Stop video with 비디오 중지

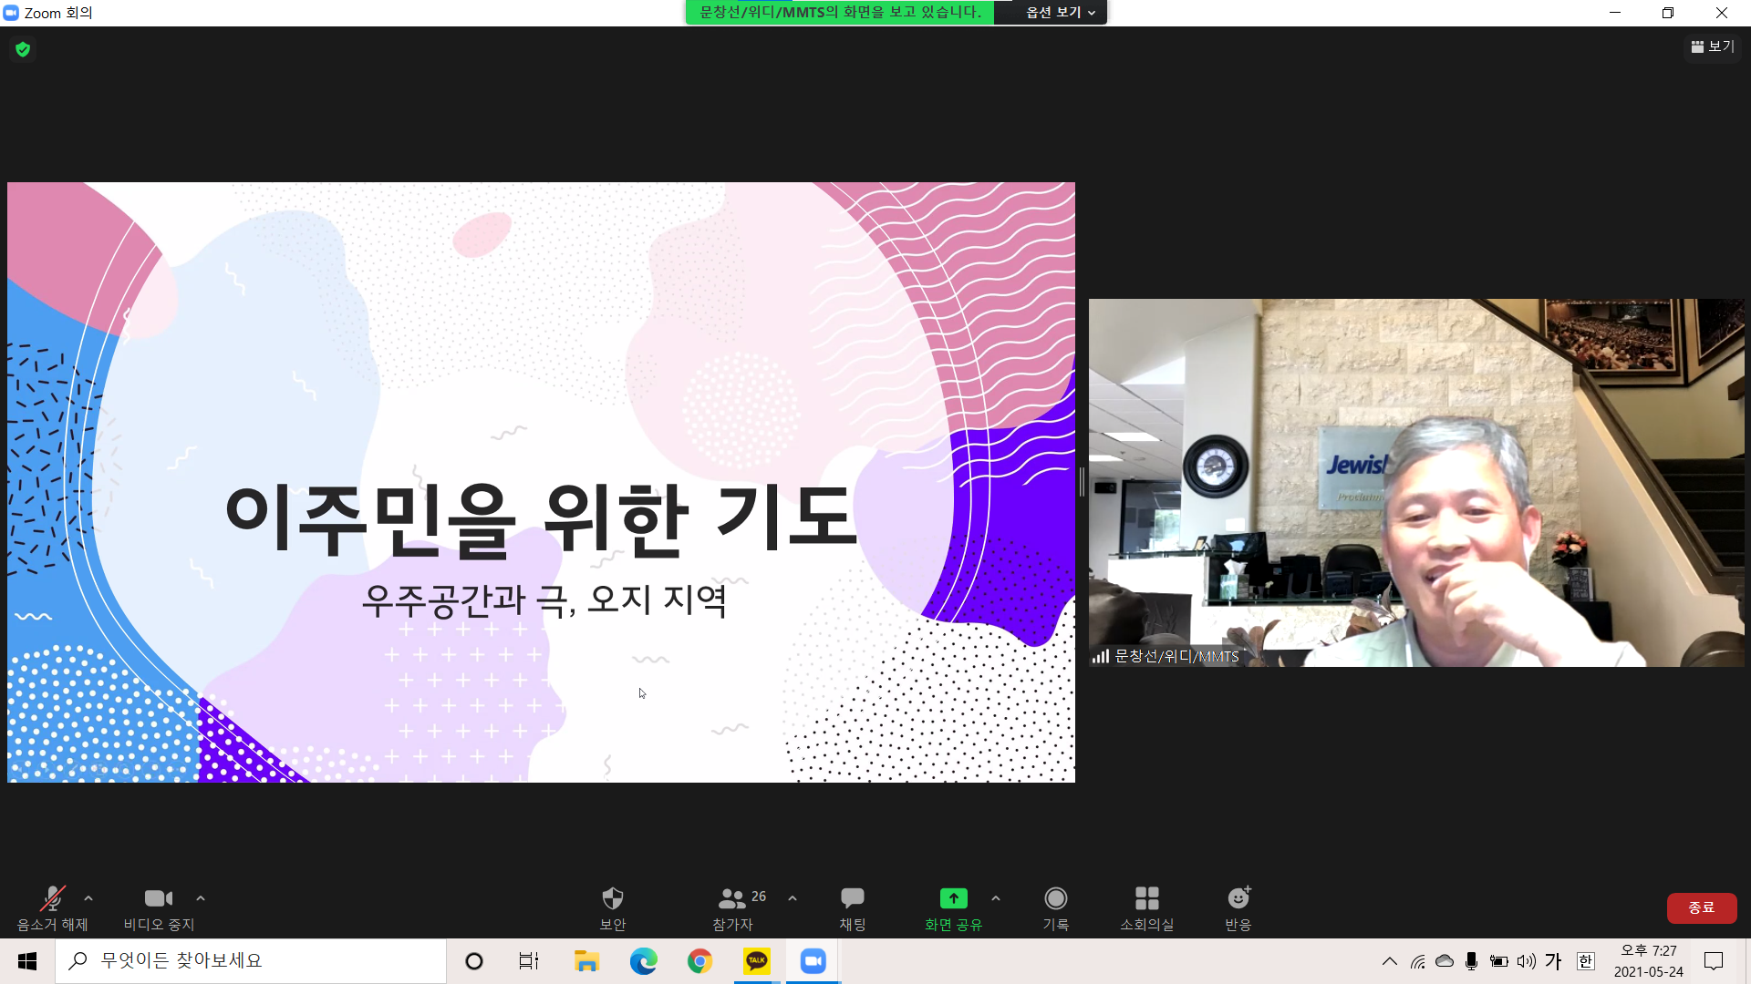pyautogui.click(x=159, y=899)
